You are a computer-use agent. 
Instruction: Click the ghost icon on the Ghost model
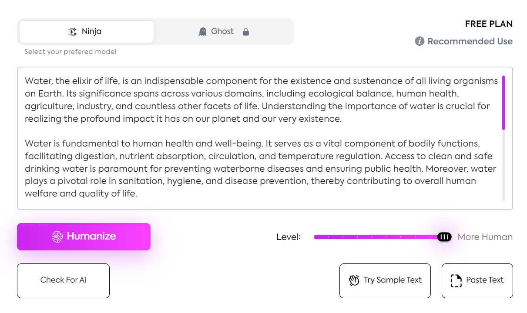pyautogui.click(x=202, y=31)
